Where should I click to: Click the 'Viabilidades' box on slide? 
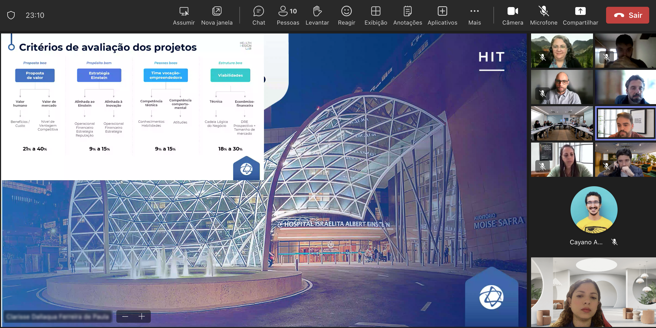click(230, 75)
